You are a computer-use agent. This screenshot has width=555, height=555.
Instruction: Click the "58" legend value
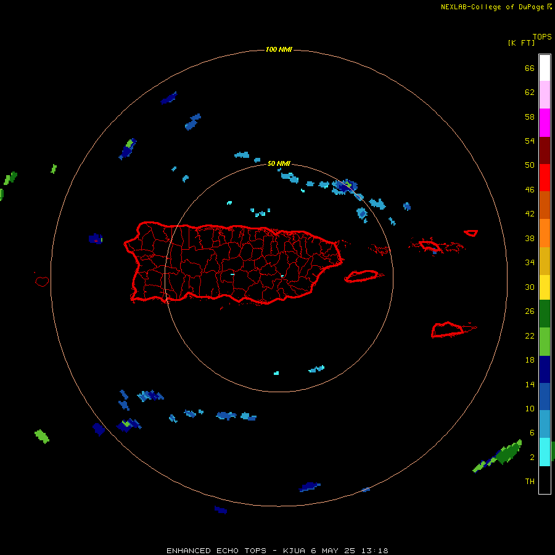pos(530,117)
